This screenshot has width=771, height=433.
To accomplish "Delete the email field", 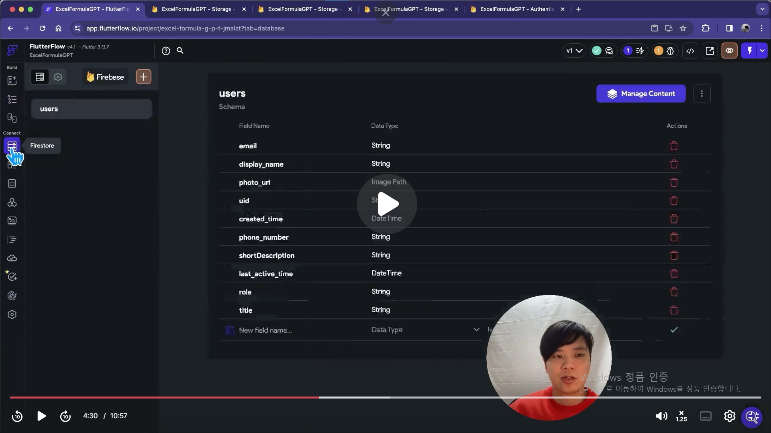I will (x=674, y=146).
